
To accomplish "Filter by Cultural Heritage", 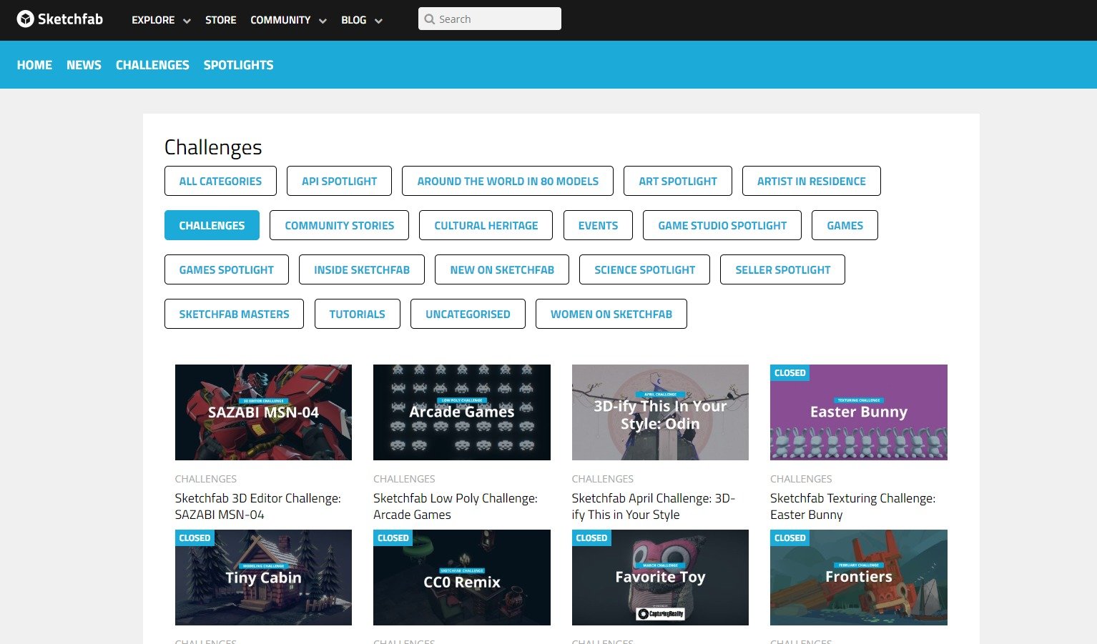I will 486,225.
